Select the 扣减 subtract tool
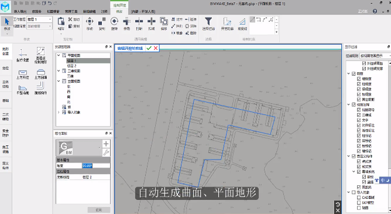The image size is (391, 214). (x=152, y=24)
